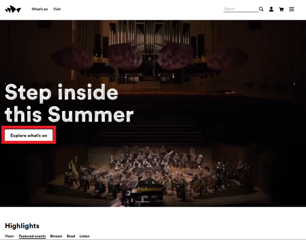Open the shopping cart icon
Viewport: 306px width, 240px height.
(281, 9)
